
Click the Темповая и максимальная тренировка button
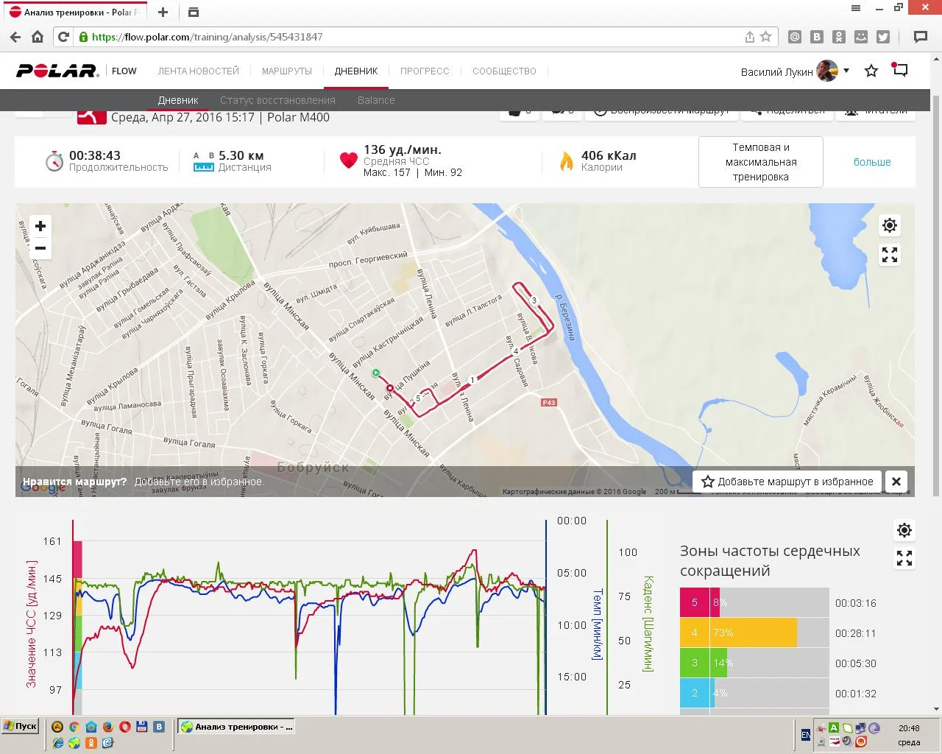760,162
